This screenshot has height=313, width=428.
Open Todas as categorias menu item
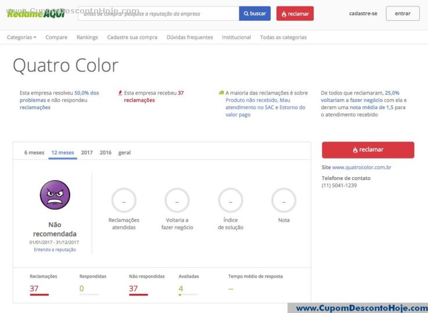click(x=283, y=37)
